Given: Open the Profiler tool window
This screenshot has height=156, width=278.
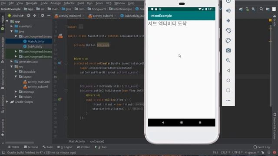Looking at the screenshot, I should pos(83,147).
